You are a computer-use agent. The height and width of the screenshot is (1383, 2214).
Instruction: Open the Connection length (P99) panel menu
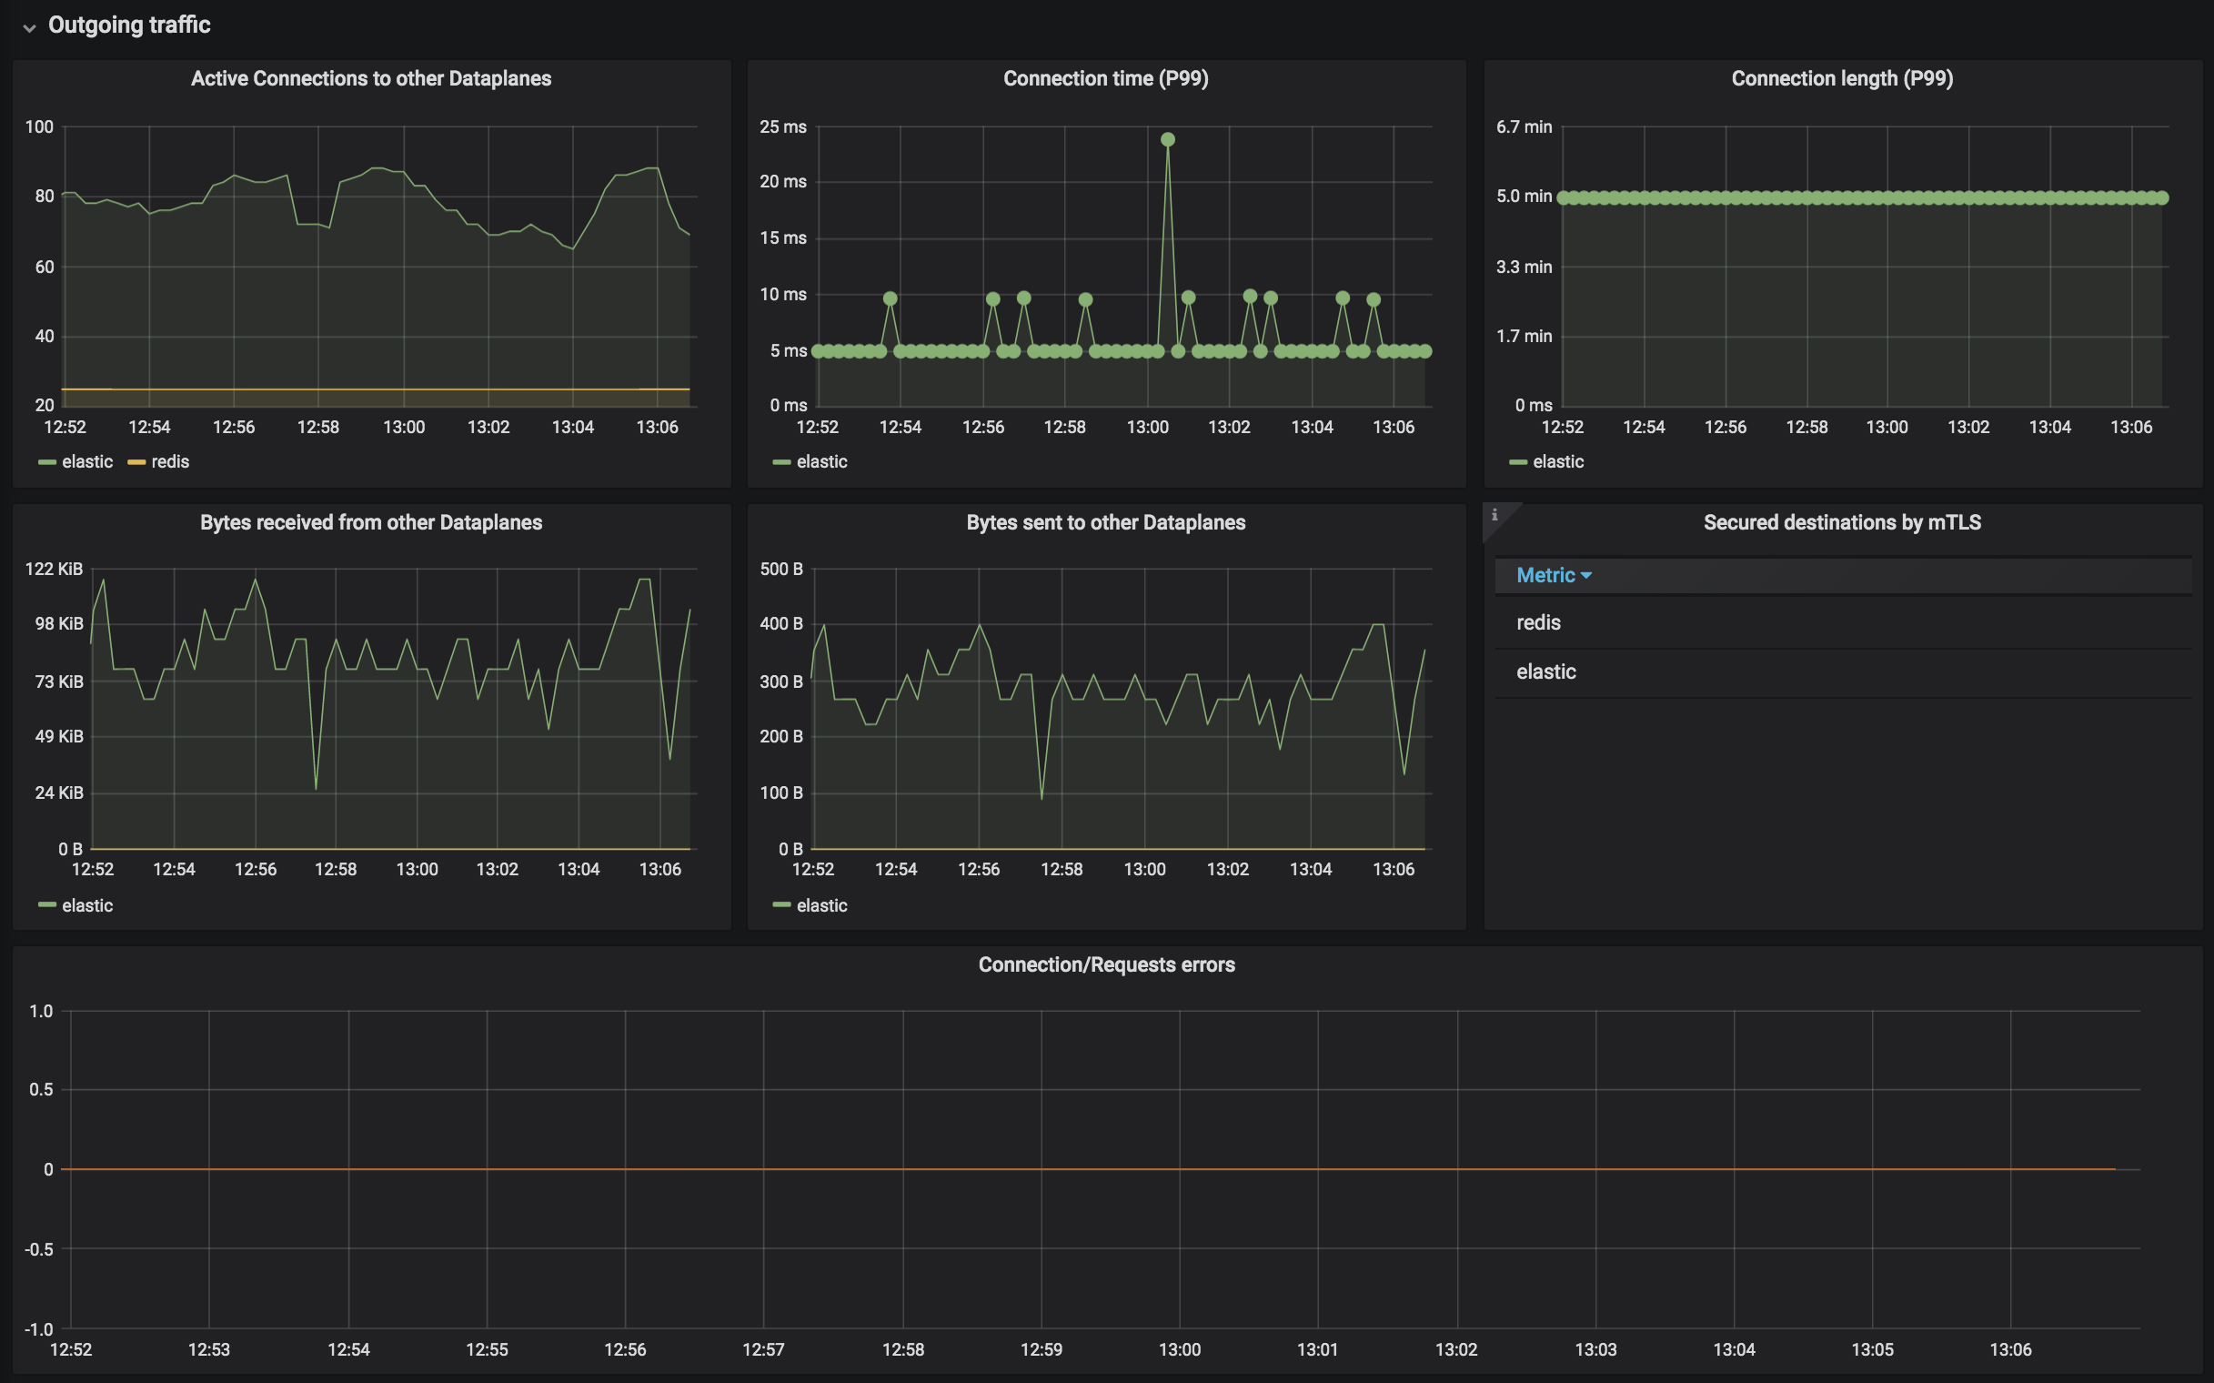[1843, 78]
